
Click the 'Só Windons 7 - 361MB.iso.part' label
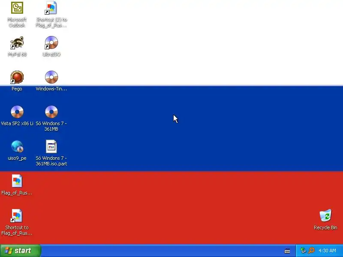coord(51,161)
